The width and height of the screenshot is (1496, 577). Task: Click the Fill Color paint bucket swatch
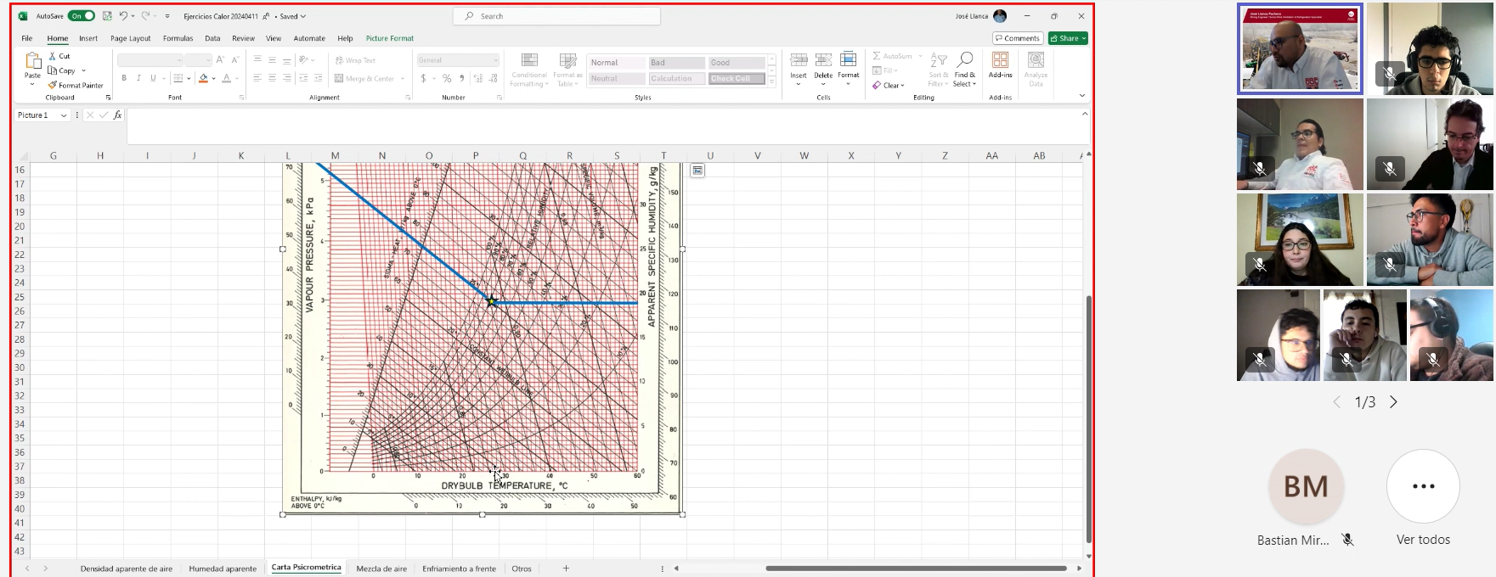click(203, 78)
